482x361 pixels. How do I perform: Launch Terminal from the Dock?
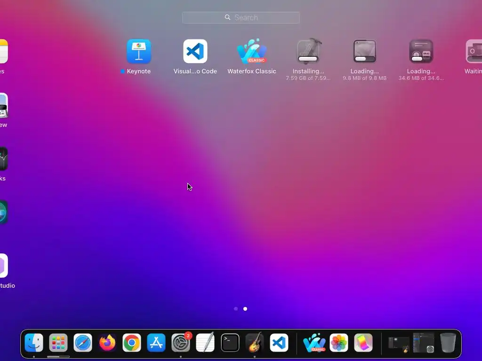(x=230, y=343)
